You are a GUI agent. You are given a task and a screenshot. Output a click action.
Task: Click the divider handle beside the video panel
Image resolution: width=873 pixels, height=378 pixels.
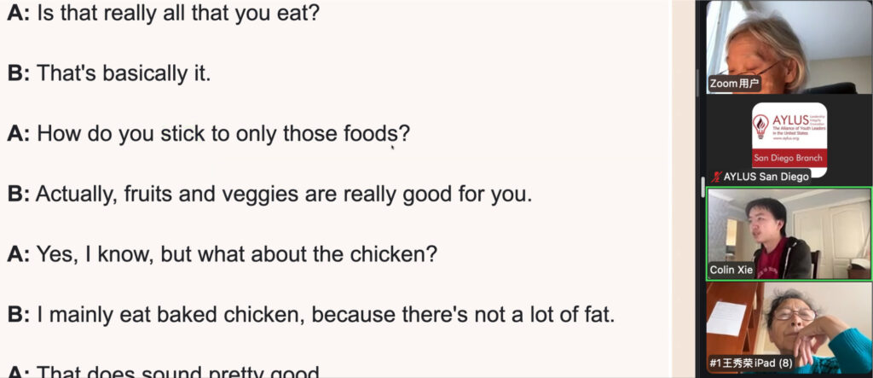pos(703,187)
